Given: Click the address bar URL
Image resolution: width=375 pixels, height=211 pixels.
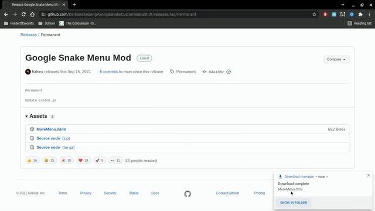Looking at the screenshot, I should (122, 14).
